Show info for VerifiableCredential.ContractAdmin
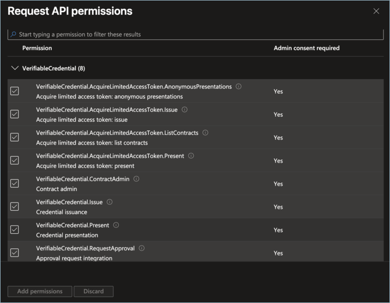 point(136,179)
